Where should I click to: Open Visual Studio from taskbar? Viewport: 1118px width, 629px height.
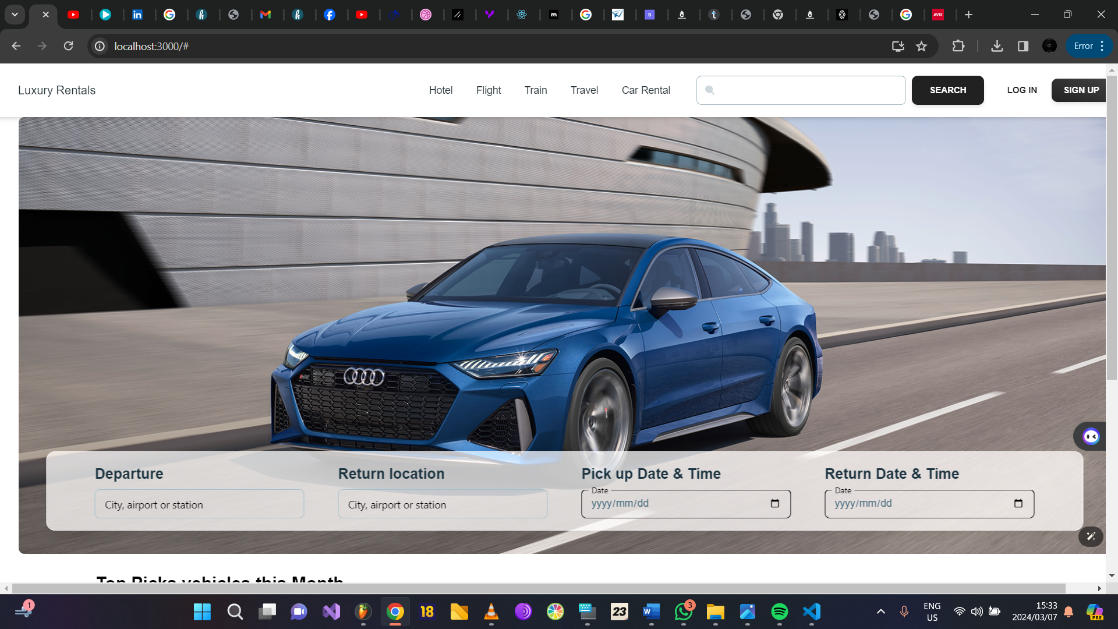(331, 612)
